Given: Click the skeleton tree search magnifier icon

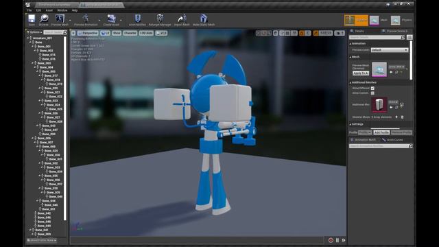Looking at the screenshot, I should 64,32.
